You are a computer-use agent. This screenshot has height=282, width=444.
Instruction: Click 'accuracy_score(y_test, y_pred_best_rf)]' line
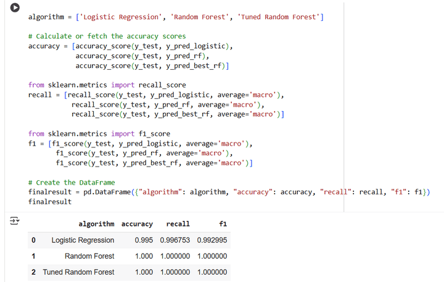(x=152, y=66)
